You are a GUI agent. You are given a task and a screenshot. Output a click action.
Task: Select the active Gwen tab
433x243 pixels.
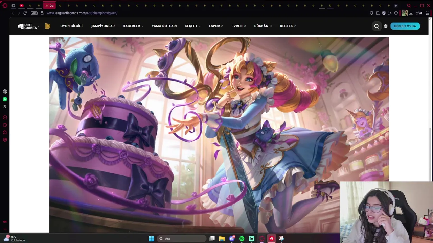[x=49, y=6]
